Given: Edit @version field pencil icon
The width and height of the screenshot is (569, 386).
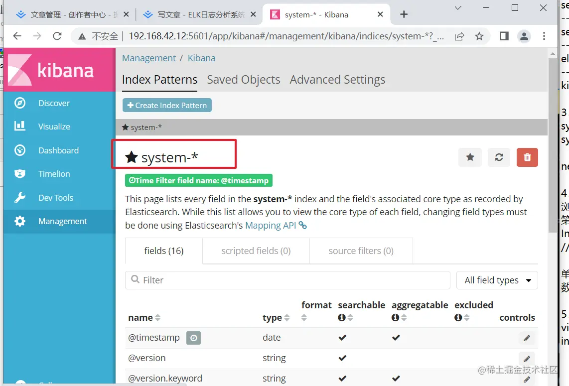Looking at the screenshot, I should click(x=527, y=359).
